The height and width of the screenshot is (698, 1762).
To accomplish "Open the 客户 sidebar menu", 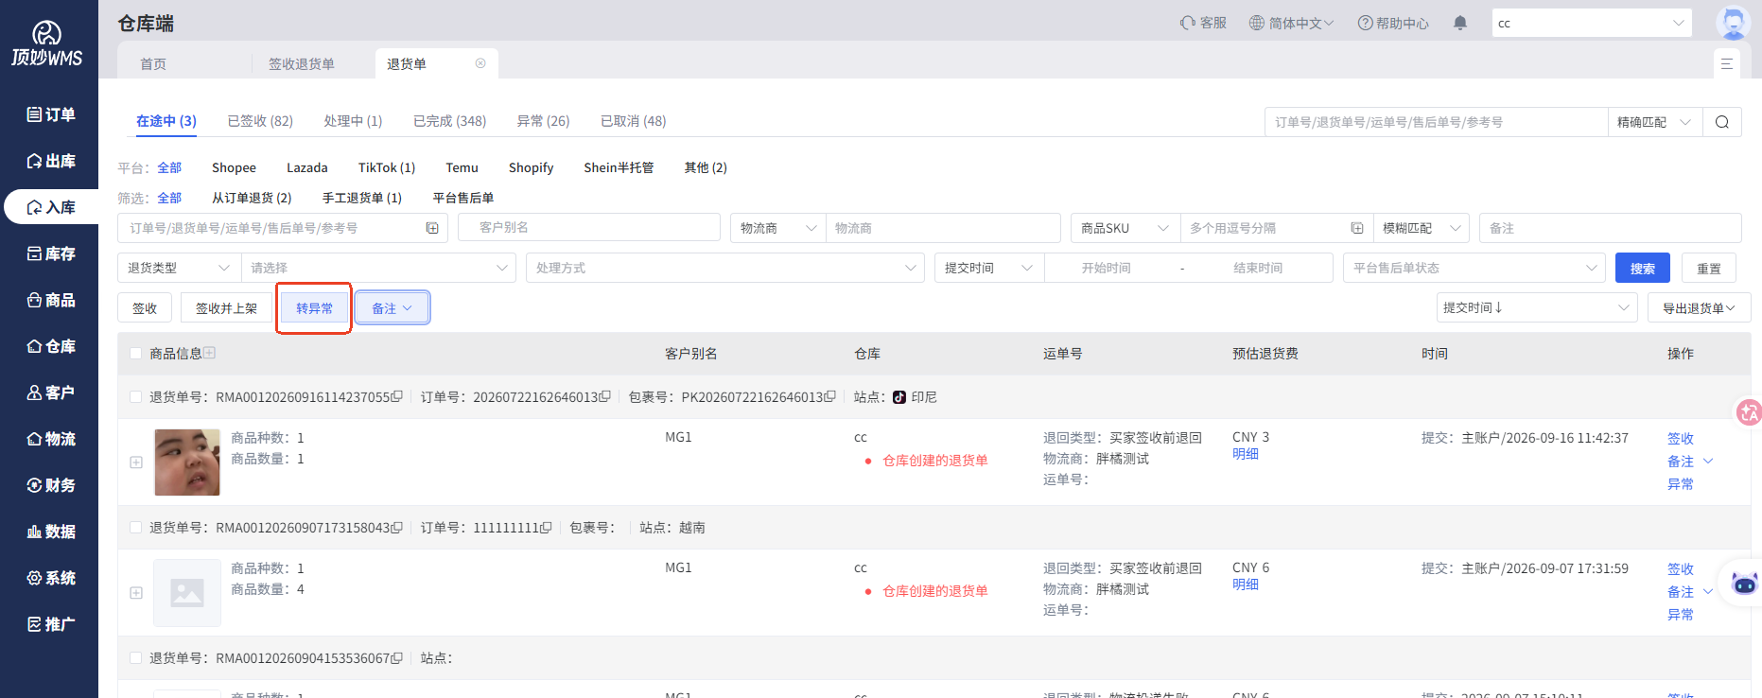I will 51,393.
